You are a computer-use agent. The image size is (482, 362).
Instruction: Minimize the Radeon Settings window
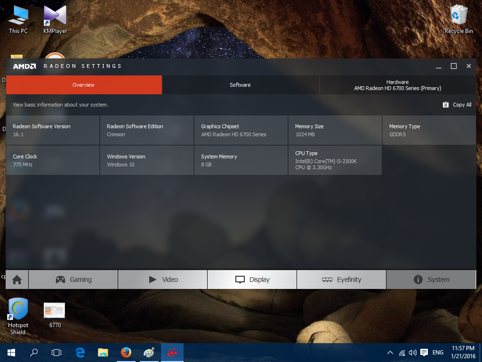(x=439, y=66)
